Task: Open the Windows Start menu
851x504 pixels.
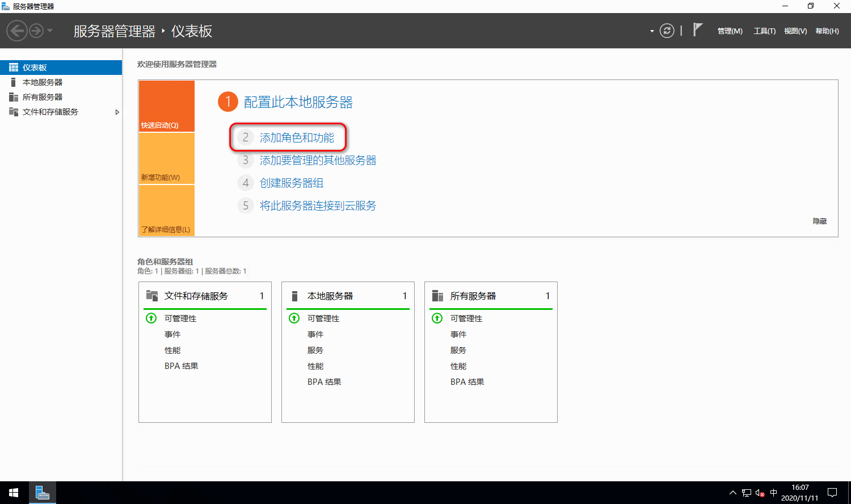Action: click(x=14, y=493)
